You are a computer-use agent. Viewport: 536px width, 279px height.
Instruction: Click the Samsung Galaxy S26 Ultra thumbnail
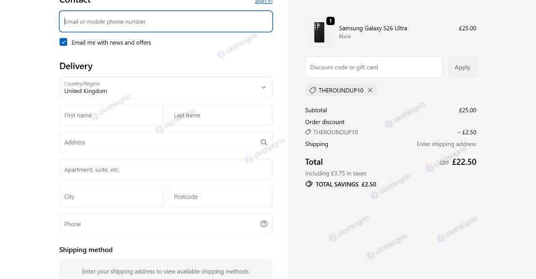click(319, 32)
